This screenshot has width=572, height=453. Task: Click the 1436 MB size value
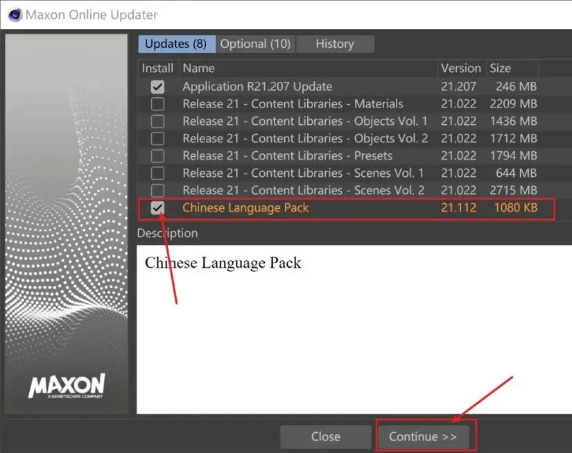513,121
